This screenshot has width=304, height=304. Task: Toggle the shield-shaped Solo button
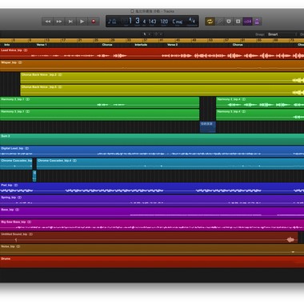click(229, 22)
